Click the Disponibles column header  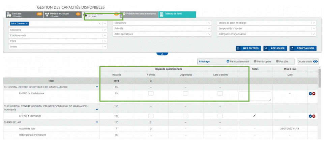[186, 75]
